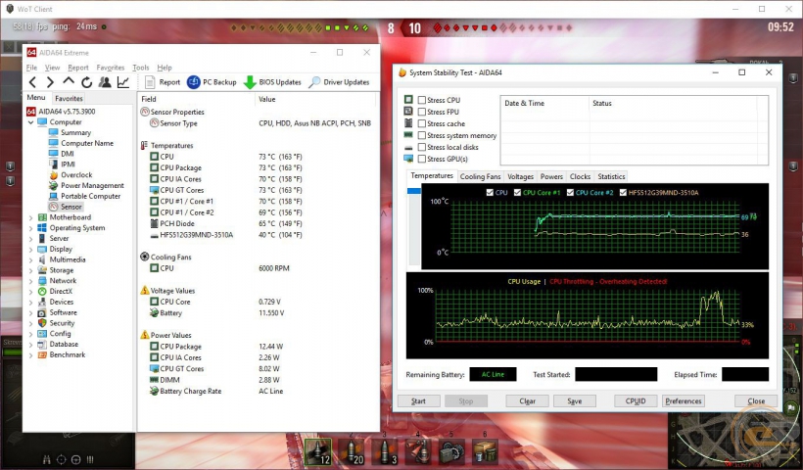Expand the Multimedia tree node
803x470 pixels.
[x=30, y=260]
